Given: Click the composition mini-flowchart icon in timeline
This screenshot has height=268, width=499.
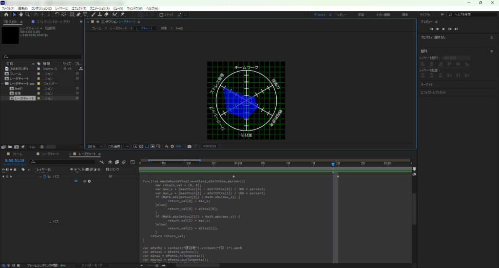Looking at the screenshot, I should pos(101,162).
